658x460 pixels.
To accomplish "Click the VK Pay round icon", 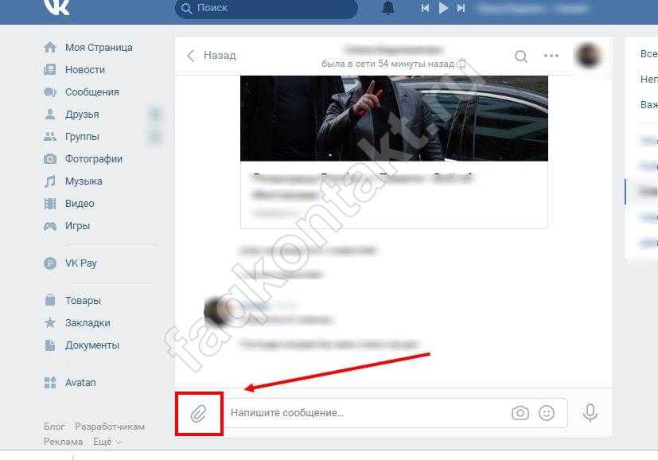I will [50, 263].
